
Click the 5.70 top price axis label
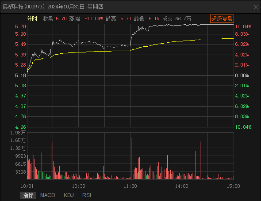20,26
